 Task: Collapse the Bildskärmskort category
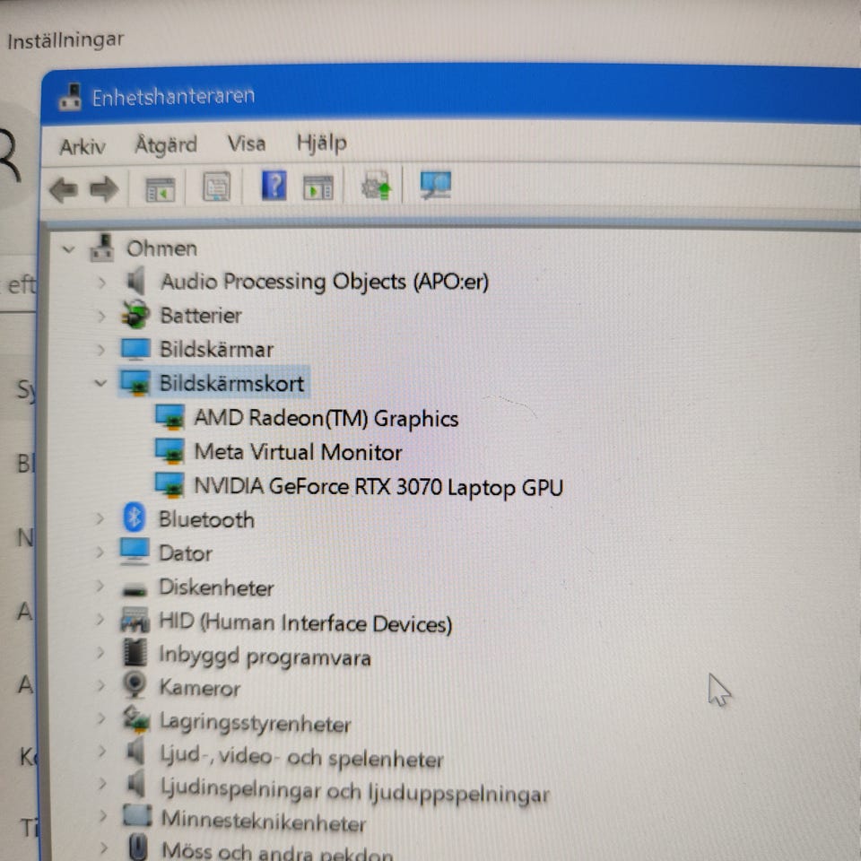[x=100, y=383]
